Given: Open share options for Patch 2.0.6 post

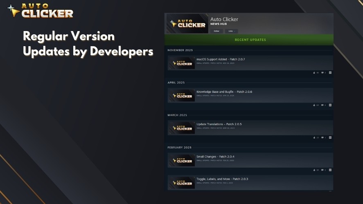Looking at the screenshot, I should click(330, 105).
